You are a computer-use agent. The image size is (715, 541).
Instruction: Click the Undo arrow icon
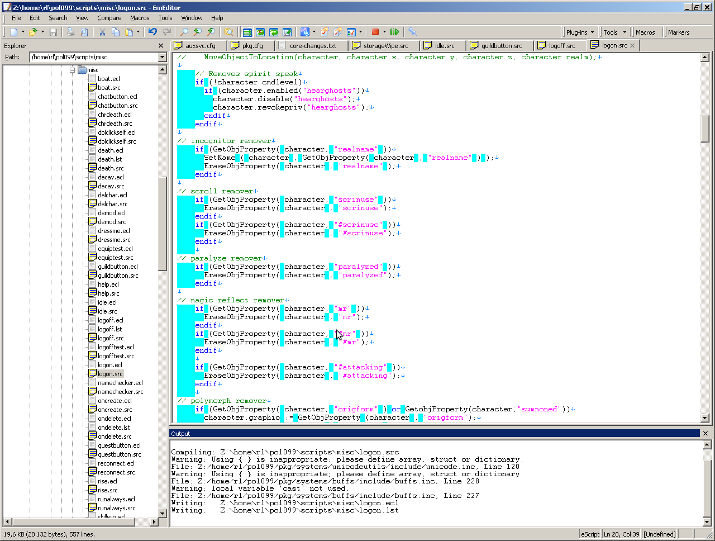(x=152, y=32)
